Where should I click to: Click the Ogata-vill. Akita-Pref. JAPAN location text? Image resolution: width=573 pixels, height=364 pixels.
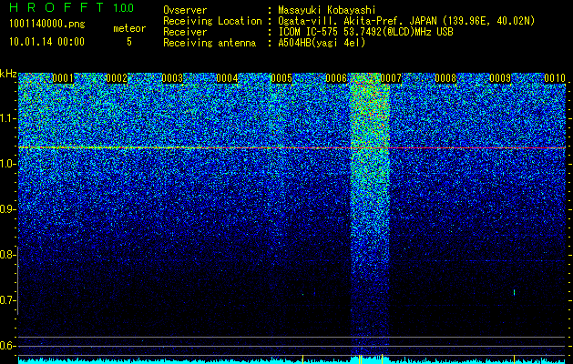pos(406,21)
